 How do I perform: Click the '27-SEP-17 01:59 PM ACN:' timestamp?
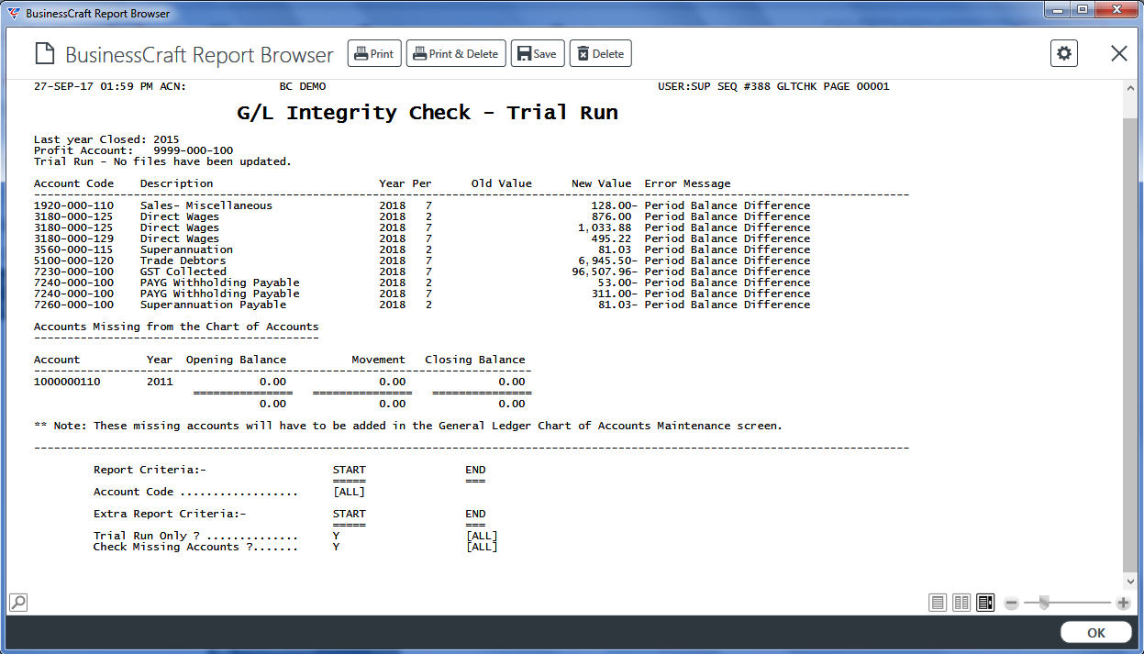point(110,86)
